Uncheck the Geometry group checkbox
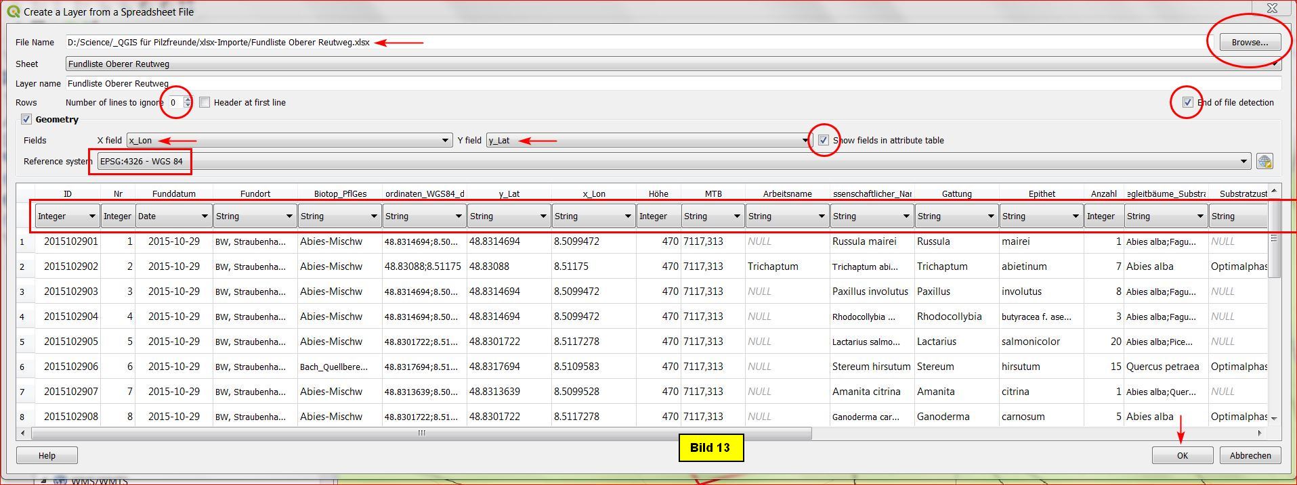 point(26,120)
